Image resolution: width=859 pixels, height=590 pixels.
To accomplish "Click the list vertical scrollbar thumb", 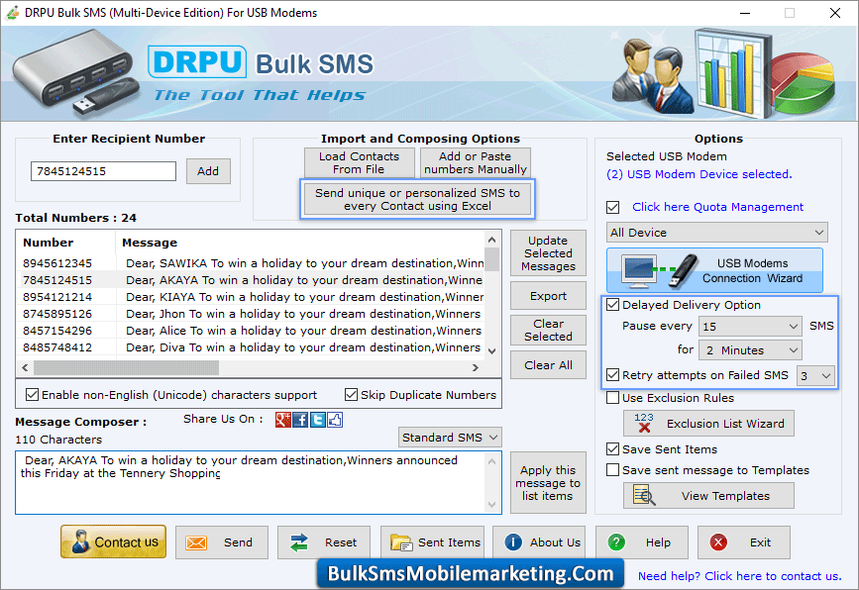I will pos(492,259).
